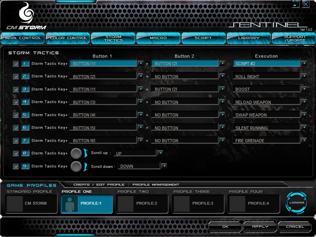Select the PROFILE:1 game profile
This screenshot has height=237, width=316.
coord(87,203)
